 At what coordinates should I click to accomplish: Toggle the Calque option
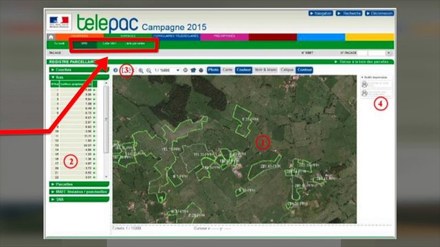(x=287, y=70)
